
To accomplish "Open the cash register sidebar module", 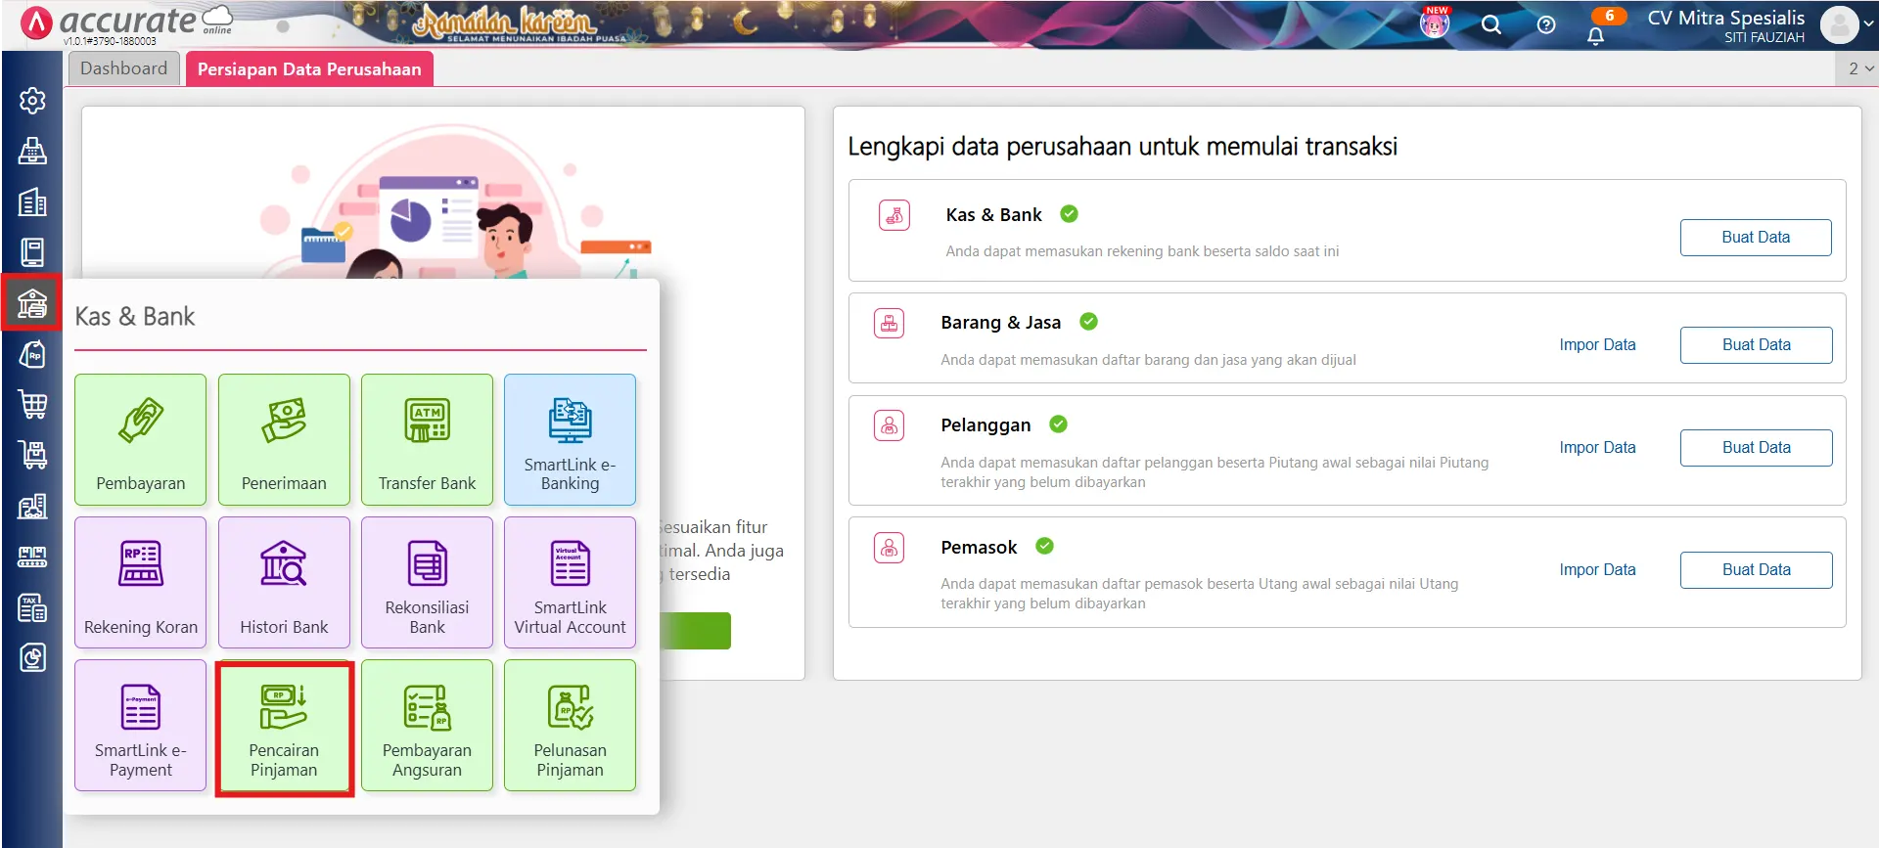I will coord(32,152).
